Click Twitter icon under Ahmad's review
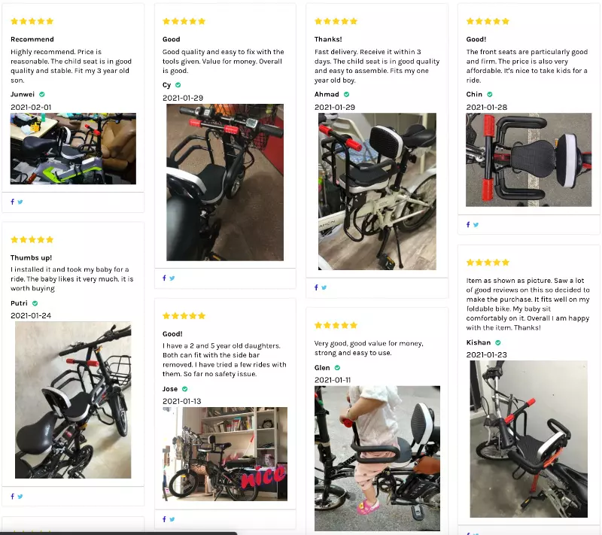 point(324,287)
